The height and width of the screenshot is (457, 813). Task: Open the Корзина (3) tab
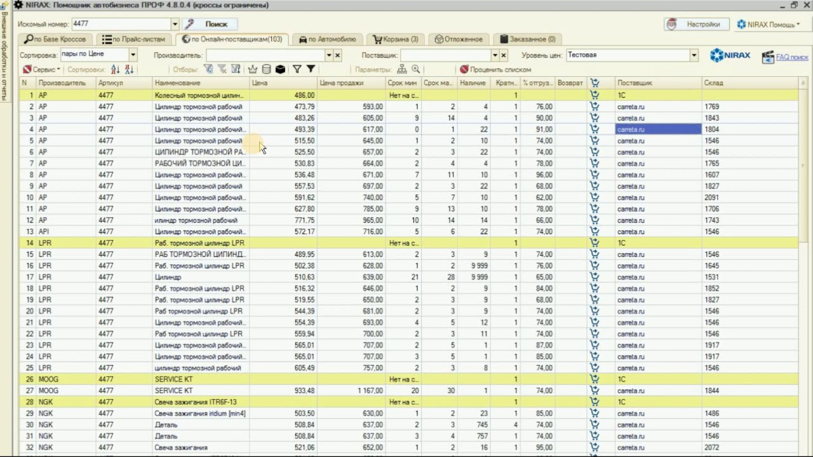click(x=396, y=39)
